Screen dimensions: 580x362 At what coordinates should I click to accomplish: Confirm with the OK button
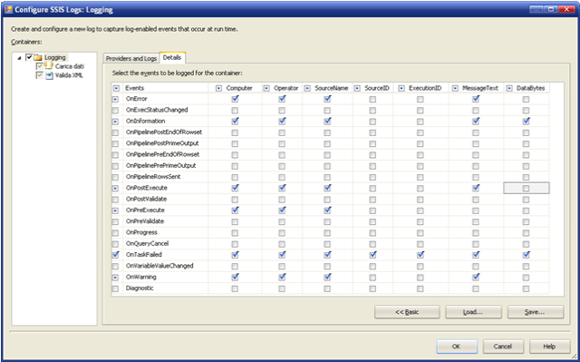tap(457, 347)
